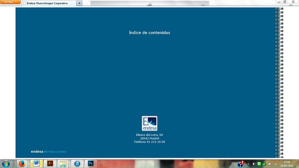Open the network signal bars icon
The width and height of the screenshot is (299, 168).
click(275, 164)
